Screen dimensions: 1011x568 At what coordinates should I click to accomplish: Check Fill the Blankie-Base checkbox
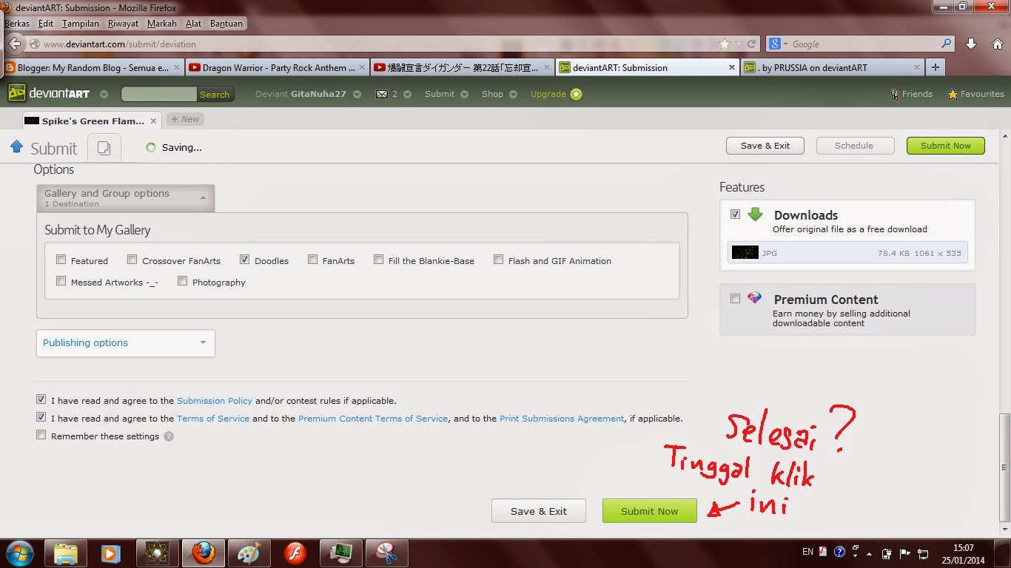(x=379, y=260)
